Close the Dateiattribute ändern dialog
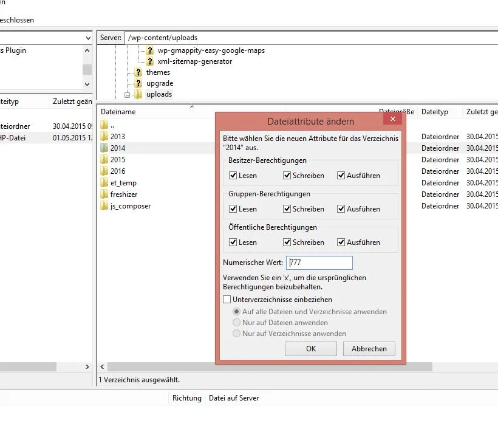 [393, 119]
